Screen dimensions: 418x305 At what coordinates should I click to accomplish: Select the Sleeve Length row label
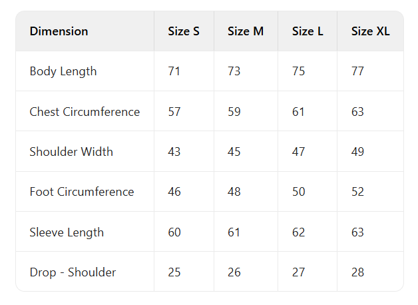pos(67,232)
